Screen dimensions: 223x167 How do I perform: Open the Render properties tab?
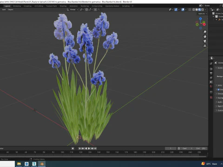pos(211,69)
